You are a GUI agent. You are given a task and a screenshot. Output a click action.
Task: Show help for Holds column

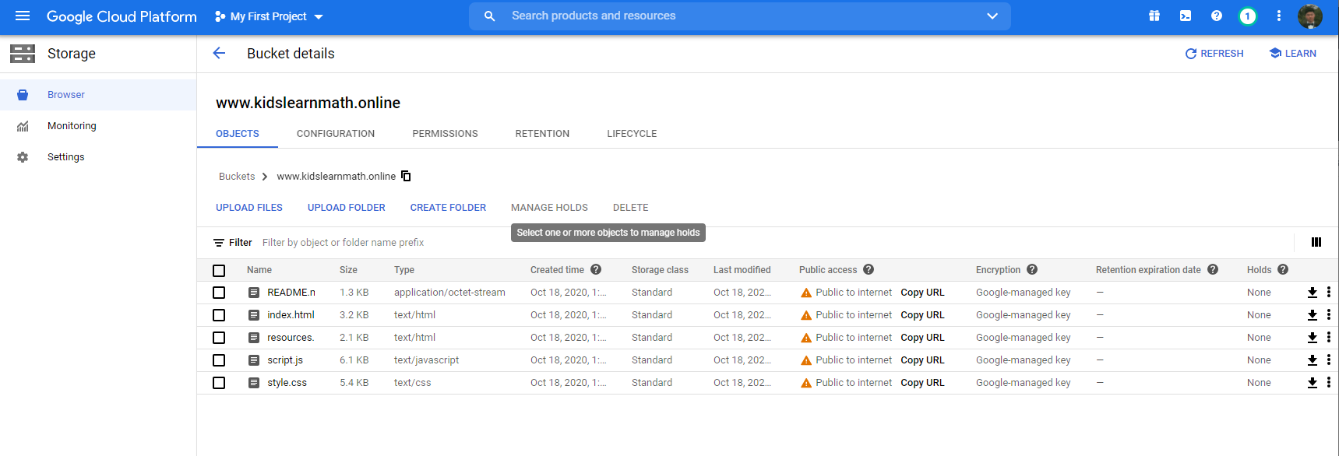pyautogui.click(x=1283, y=269)
